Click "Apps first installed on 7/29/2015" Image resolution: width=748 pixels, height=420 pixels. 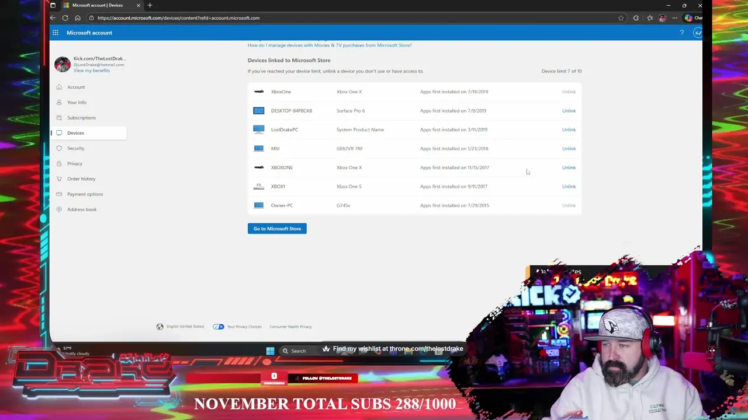[x=455, y=205]
